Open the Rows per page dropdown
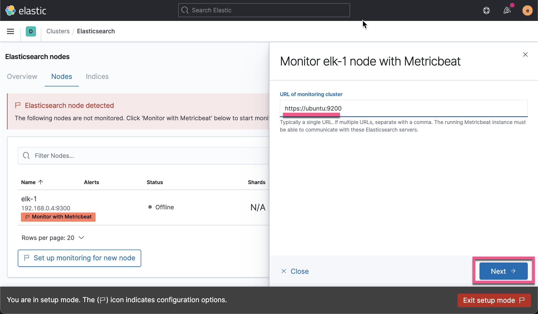The width and height of the screenshot is (538, 314). pos(53,238)
